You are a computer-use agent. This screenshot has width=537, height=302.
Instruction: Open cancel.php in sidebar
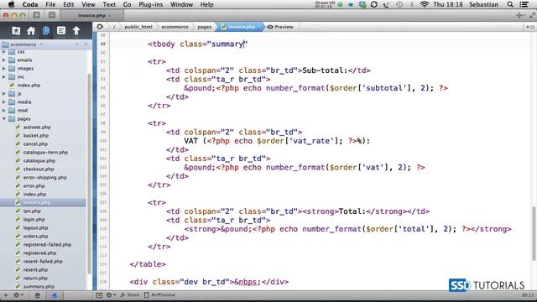point(35,143)
